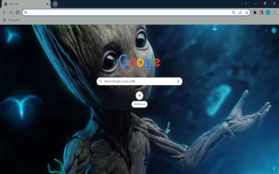279x174 pixels.
Task: Open a new tab with the plus button
Action: coord(55,4)
